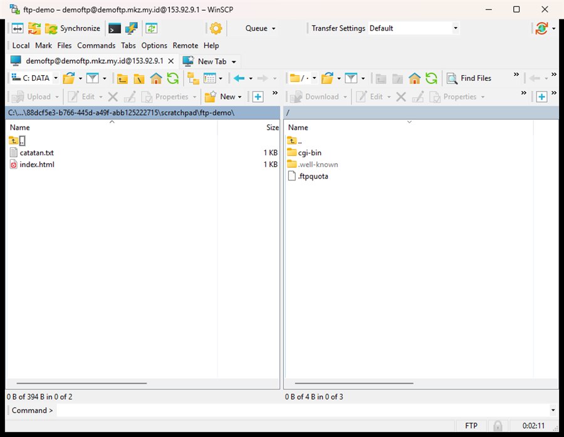Viewport: 564px width, 437px height.
Task: Open the Remote menu
Action: (185, 45)
